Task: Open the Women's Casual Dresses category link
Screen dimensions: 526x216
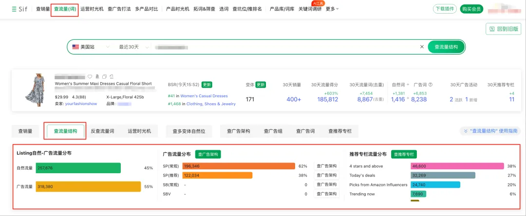Action: [x=204, y=96]
